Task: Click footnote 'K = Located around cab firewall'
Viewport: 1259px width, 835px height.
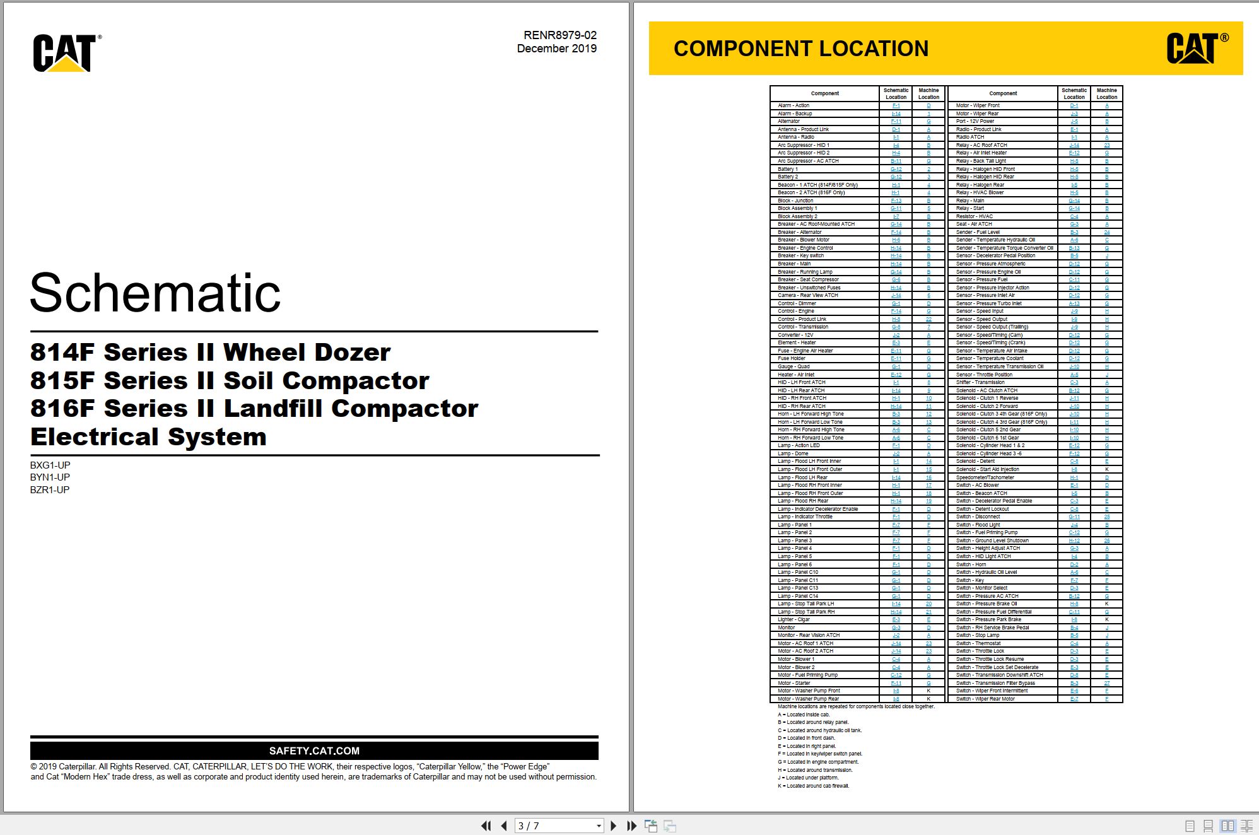Action: pos(813,786)
